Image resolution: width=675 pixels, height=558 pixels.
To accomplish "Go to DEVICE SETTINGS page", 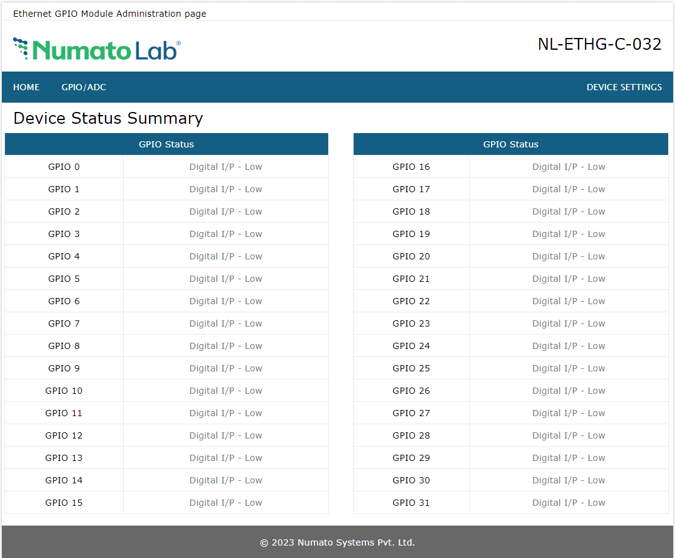I will click(624, 87).
